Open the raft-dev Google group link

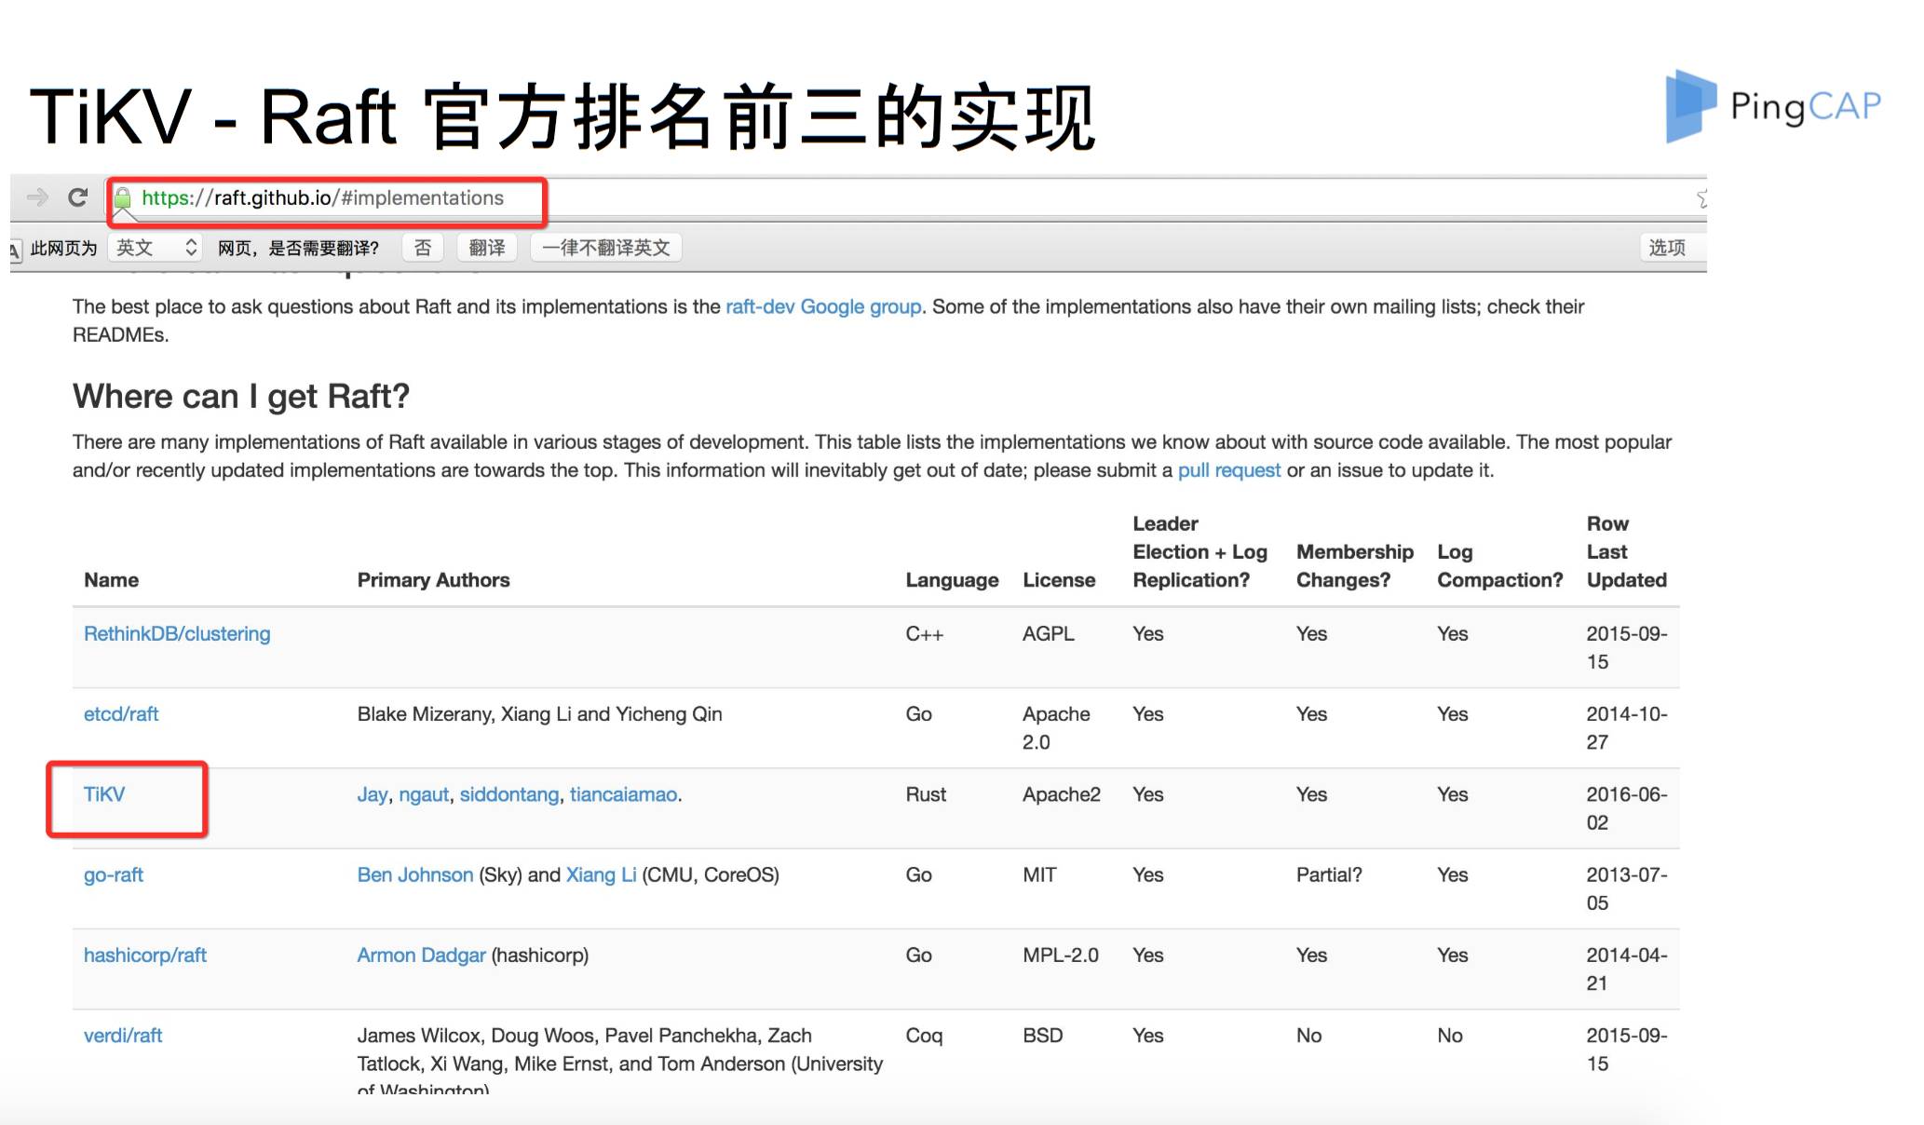[823, 306]
